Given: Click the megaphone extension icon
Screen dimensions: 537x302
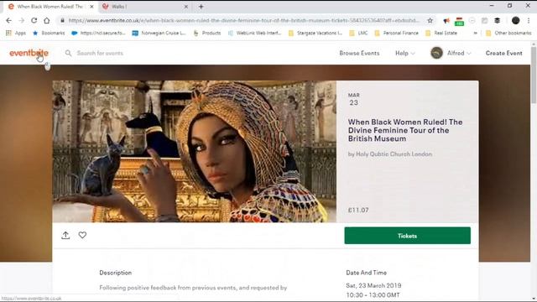Looking at the screenshot, I should 446,21.
